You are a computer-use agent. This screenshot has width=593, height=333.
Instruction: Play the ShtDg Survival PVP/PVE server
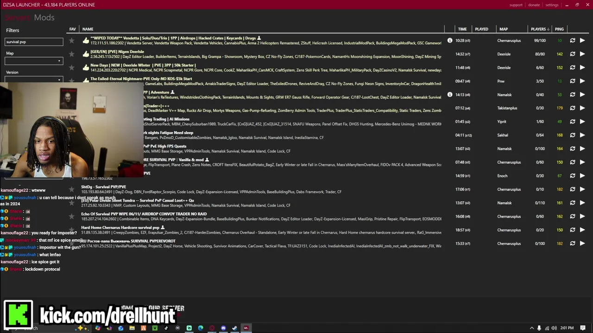coord(582,189)
